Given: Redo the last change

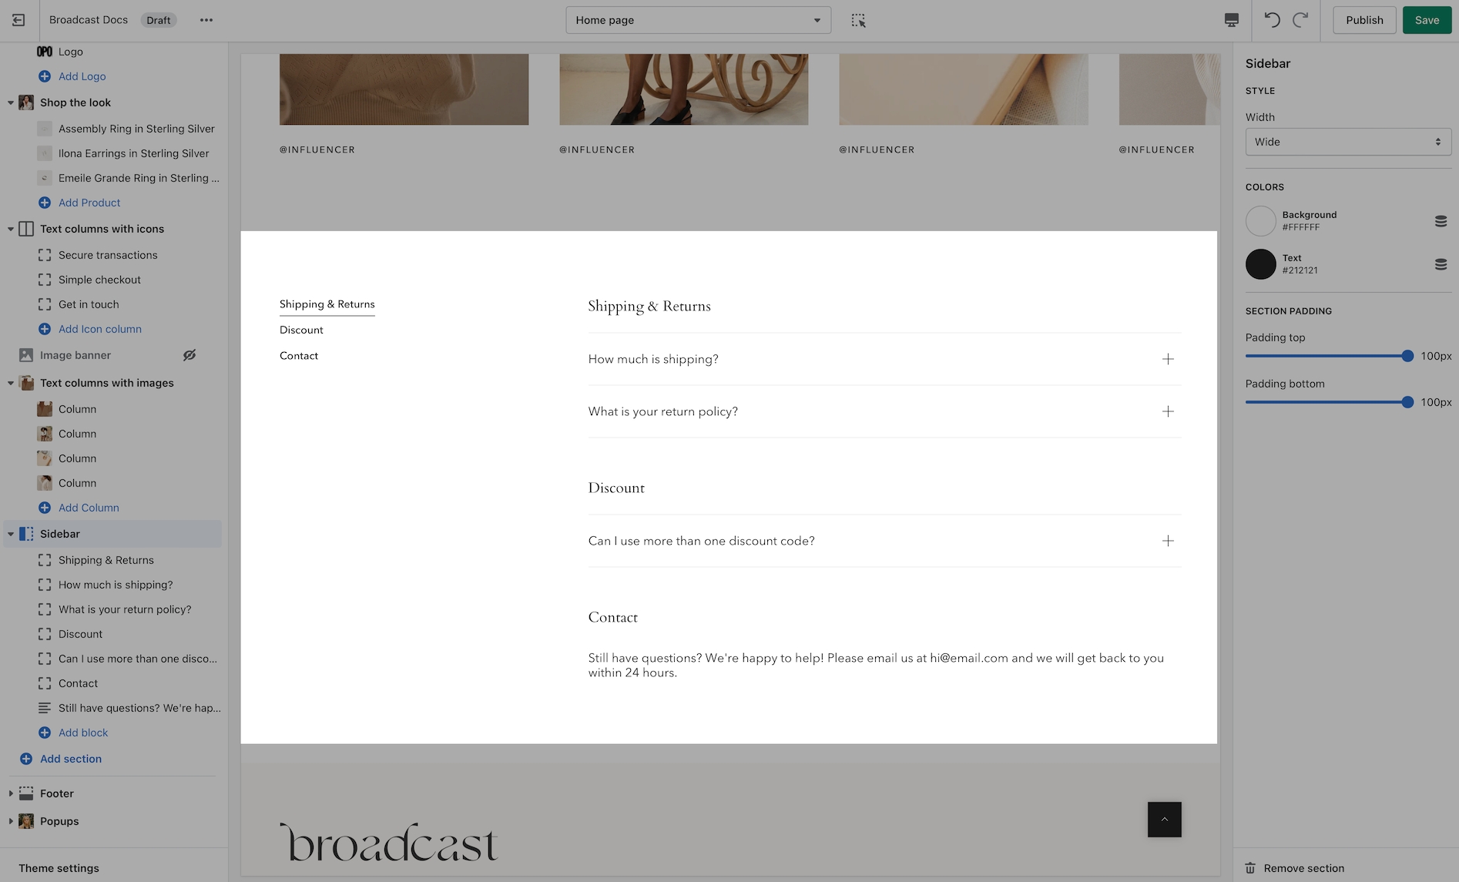Looking at the screenshot, I should [x=1301, y=20].
